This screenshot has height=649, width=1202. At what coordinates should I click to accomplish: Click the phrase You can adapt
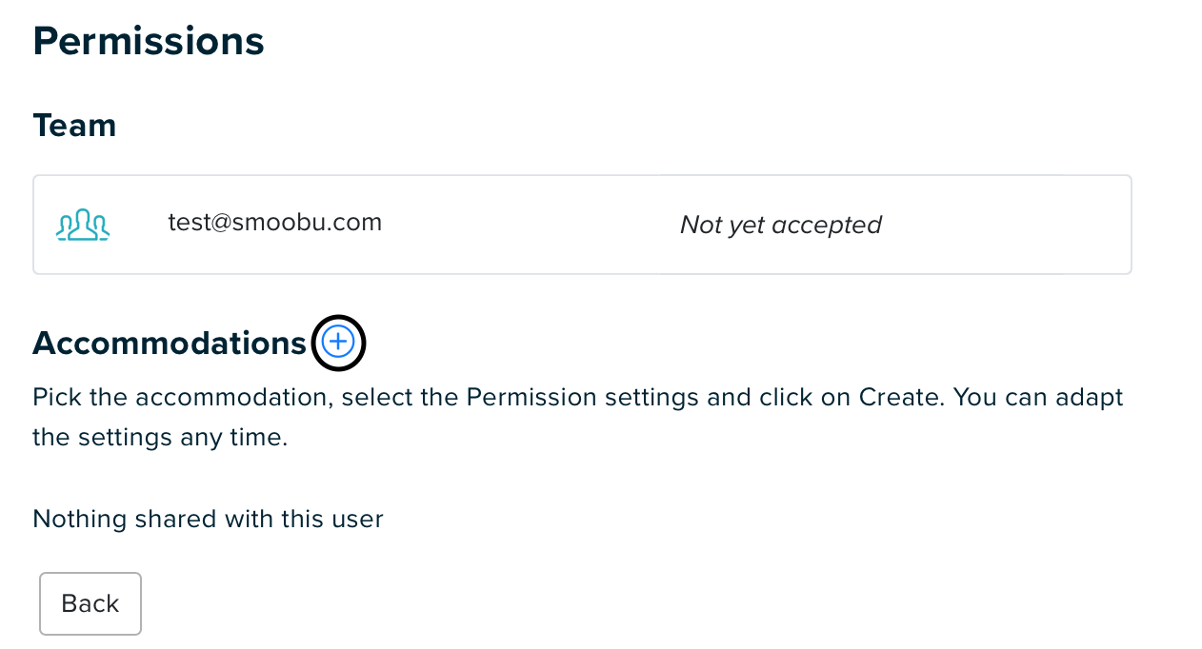coord(1039,397)
